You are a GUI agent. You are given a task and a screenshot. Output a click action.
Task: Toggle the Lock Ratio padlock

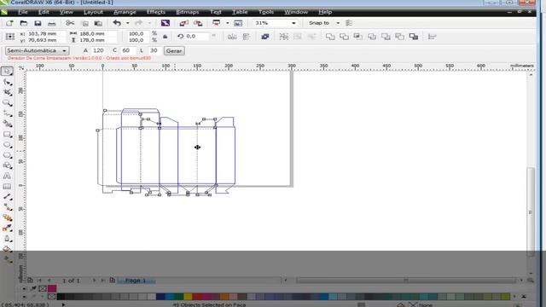tap(165, 37)
